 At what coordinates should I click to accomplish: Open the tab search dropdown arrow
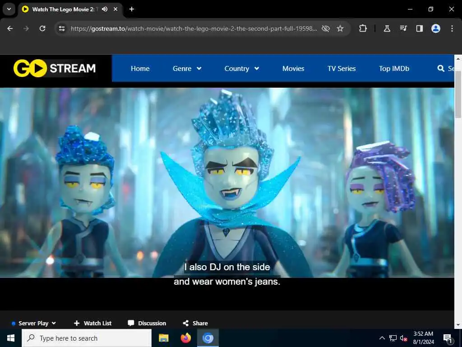[x=9, y=9]
